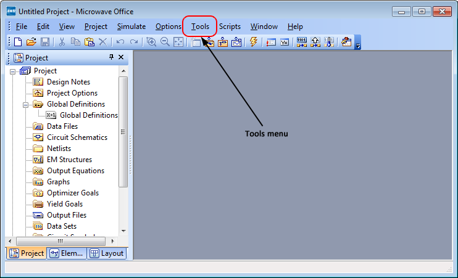
Task: Open the Options menu
Action: pos(169,27)
